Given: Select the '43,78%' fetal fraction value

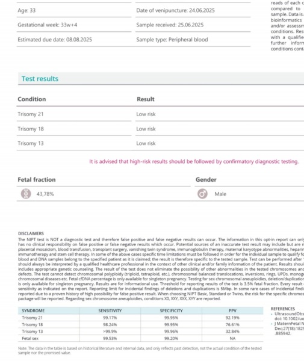Looking at the screenshot, I should coord(45,194).
